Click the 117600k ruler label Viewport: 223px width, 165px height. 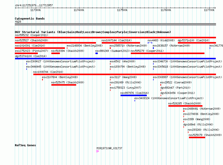point(166,10)
